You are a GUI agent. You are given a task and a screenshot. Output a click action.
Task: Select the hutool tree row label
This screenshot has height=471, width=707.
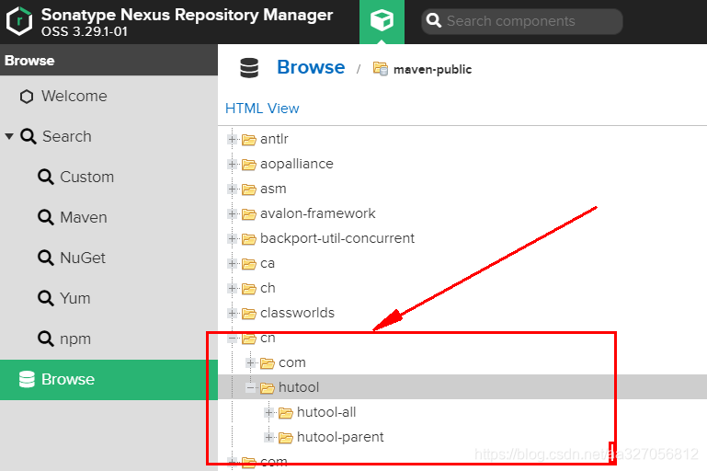click(299, 387)
